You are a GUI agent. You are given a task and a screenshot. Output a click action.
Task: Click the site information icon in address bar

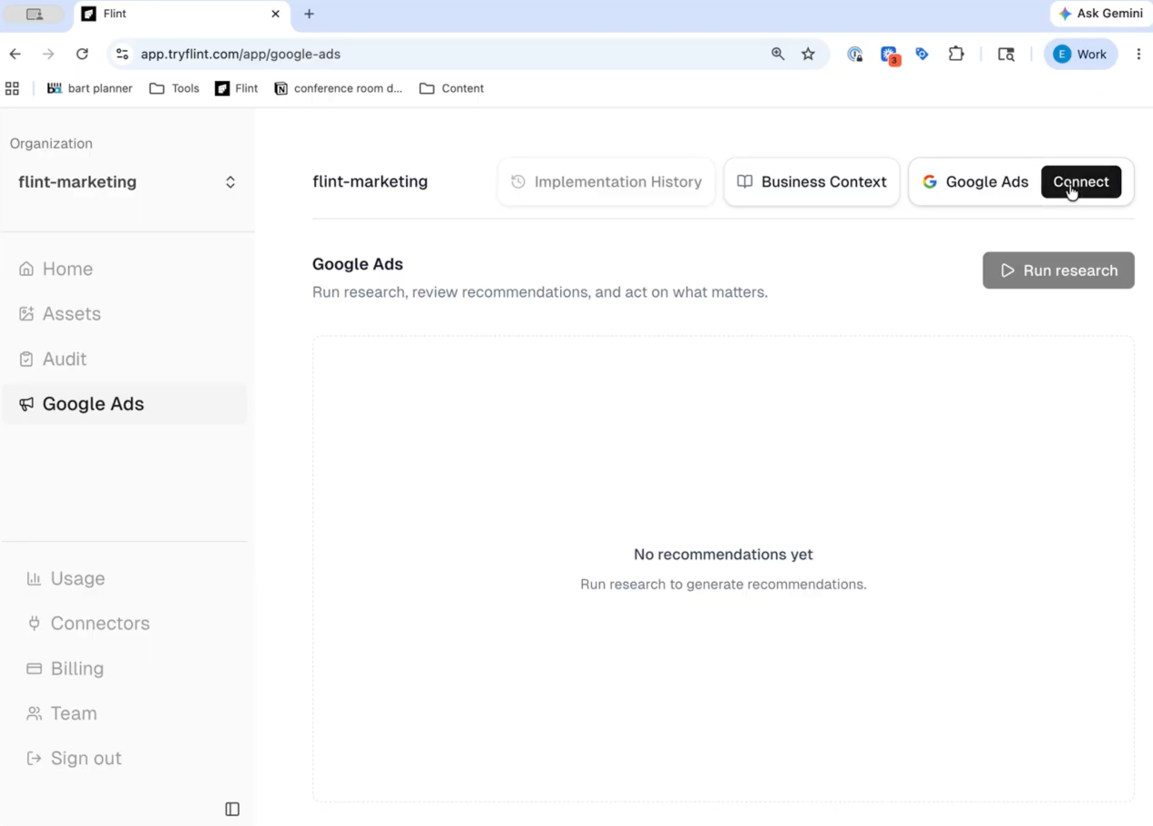122,54
